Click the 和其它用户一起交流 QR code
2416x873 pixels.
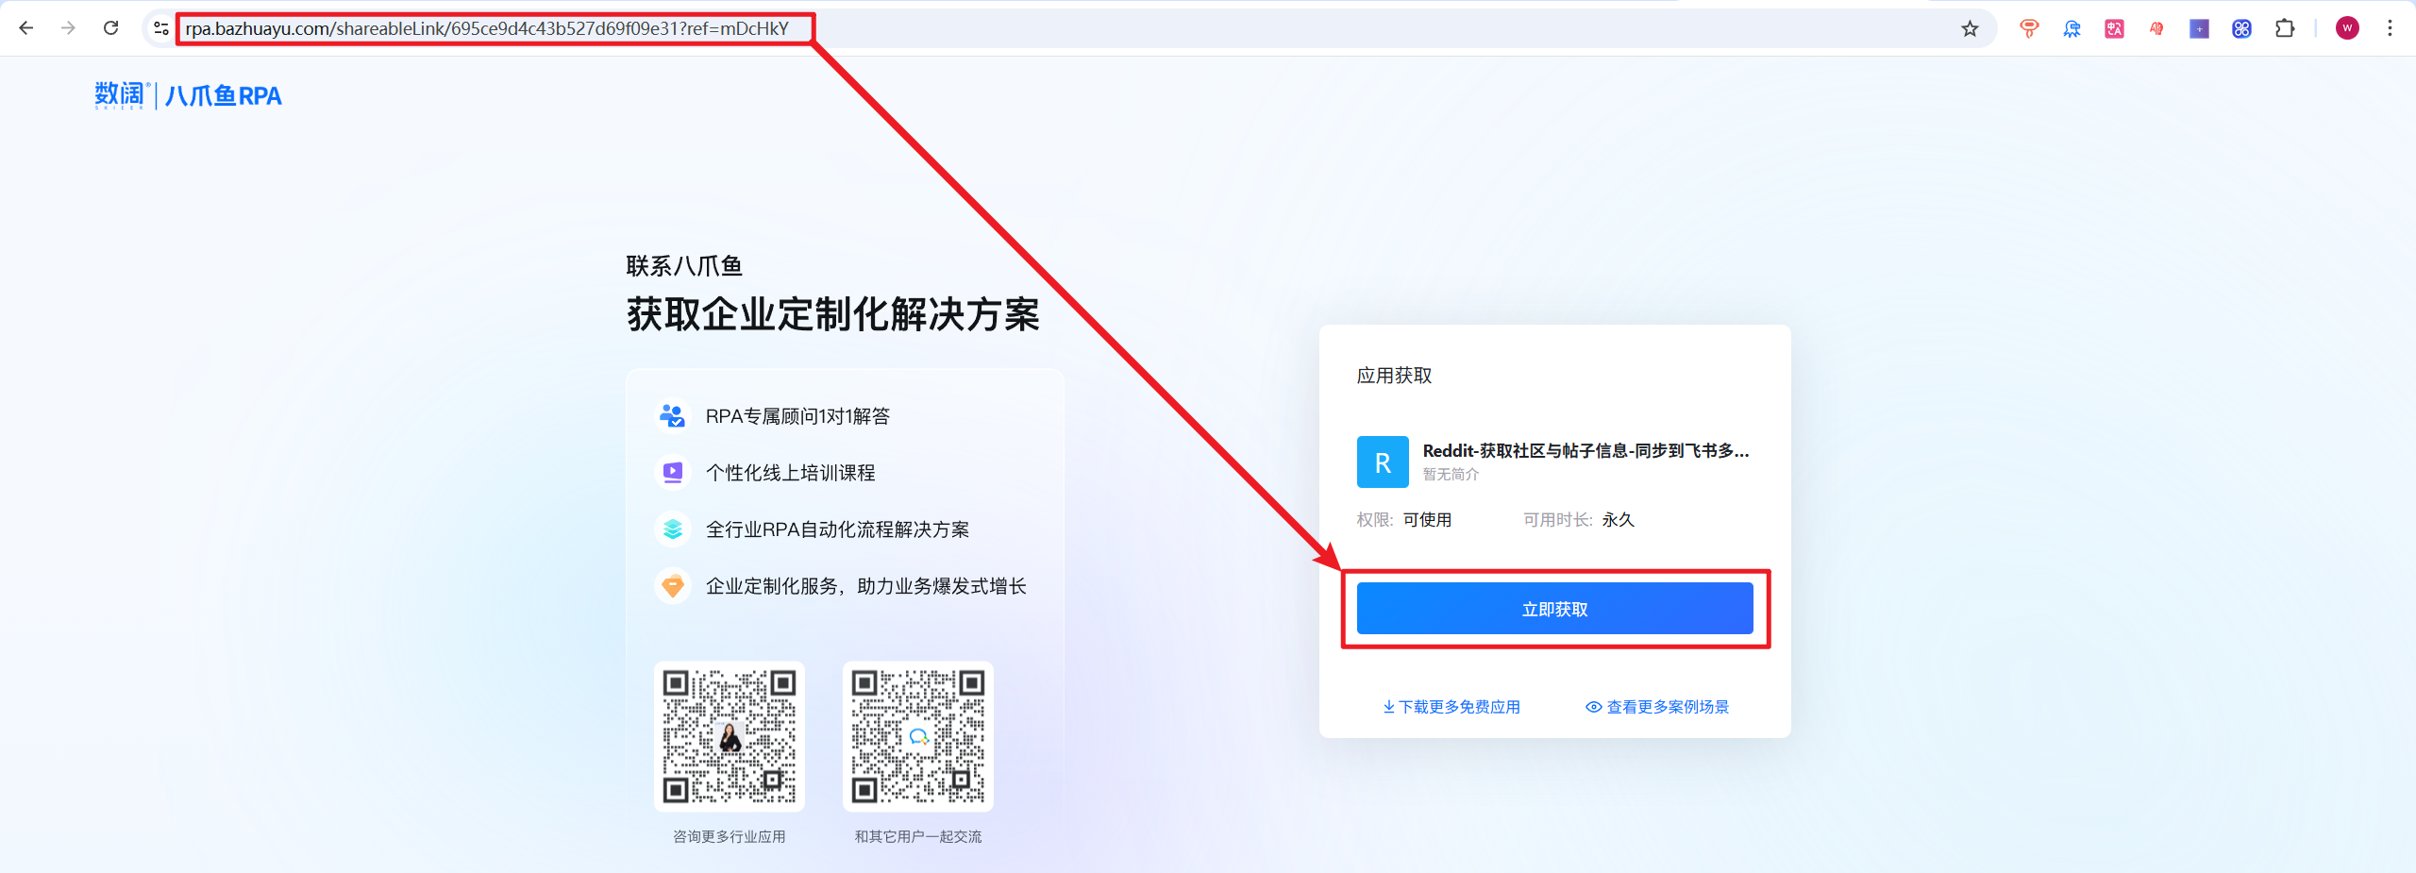coord(917,736)
